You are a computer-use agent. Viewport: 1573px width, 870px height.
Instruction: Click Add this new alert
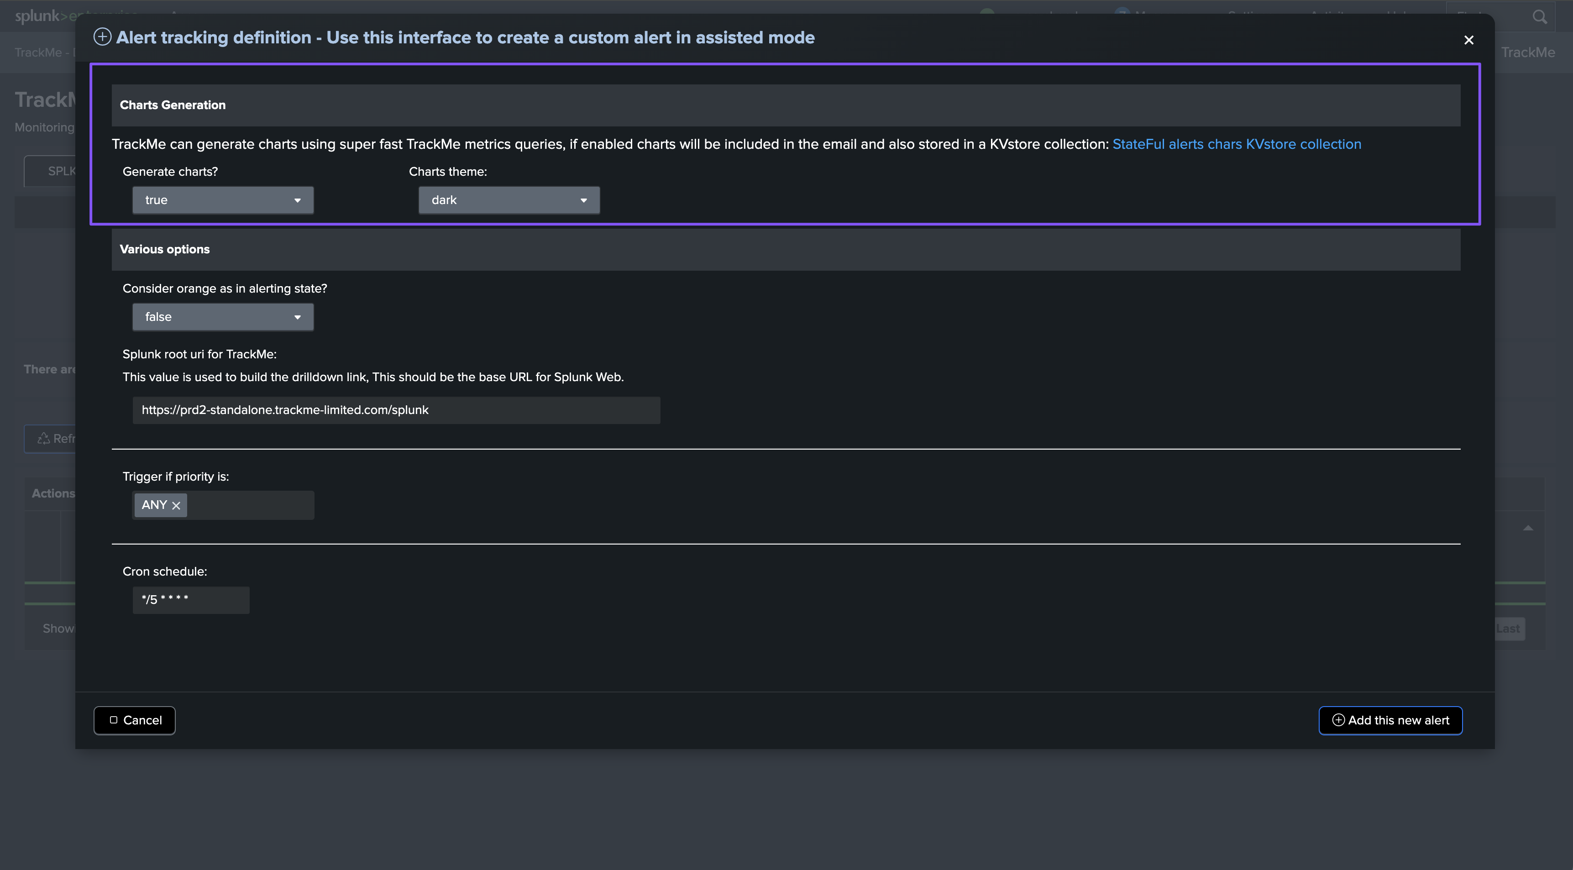pos(1390,720)
